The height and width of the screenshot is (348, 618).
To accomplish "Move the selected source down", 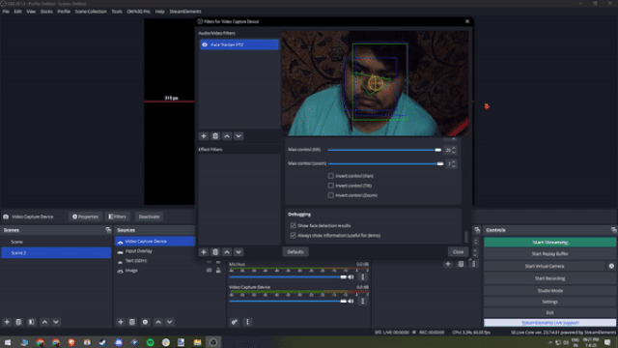I will pyautogui.click(x=170, y=322).
